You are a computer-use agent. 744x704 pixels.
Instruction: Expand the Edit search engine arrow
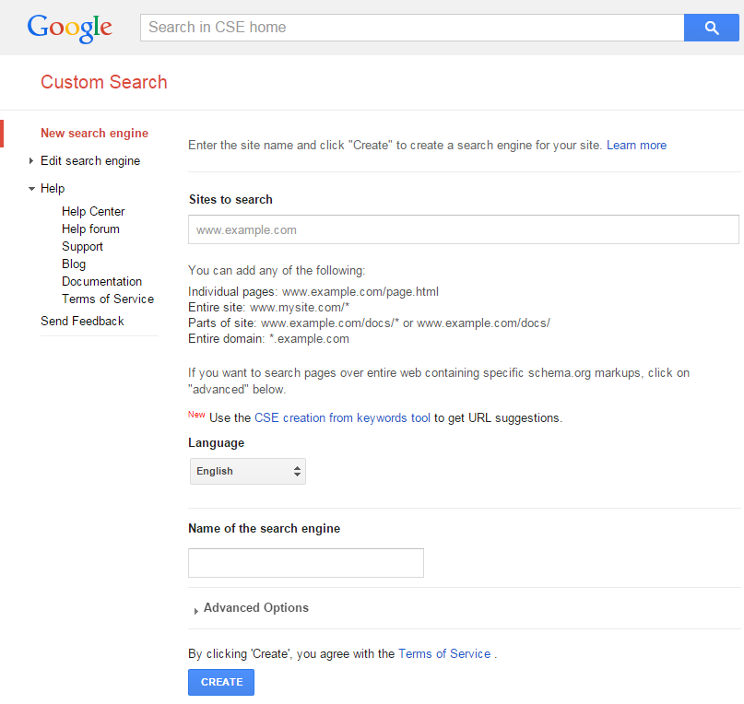31,161
